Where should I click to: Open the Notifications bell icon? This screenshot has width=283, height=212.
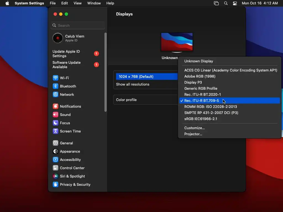[x=55, y=106]
